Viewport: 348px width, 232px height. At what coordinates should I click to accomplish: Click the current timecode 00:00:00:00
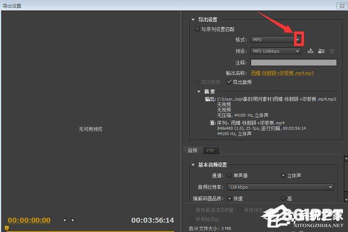click(x=29, y=220)
